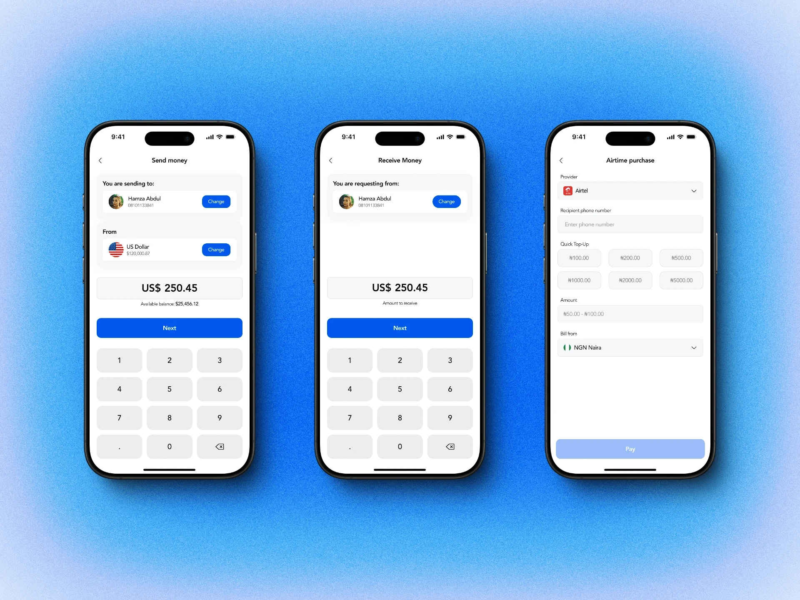Tap the Change button next to Hamza Abdul sender
Image resolution: width=800 pixels, height=600 pixels.
215,202
